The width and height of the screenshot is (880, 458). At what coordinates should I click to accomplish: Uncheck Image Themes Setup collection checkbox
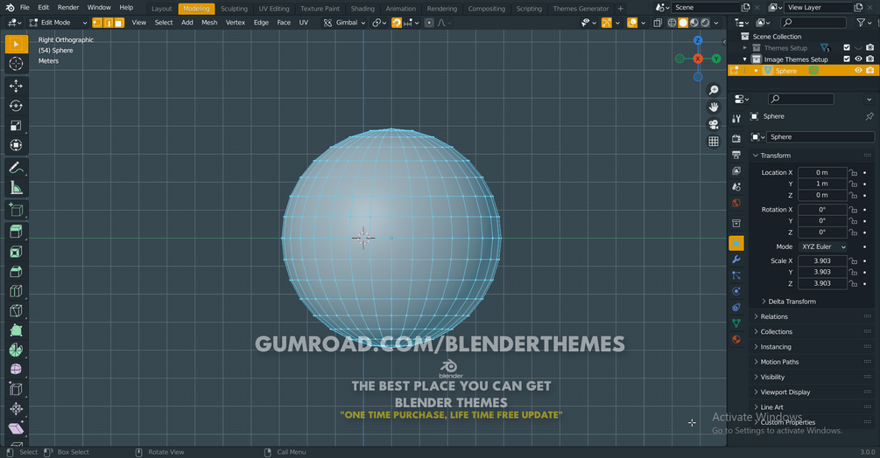(847, 59)
